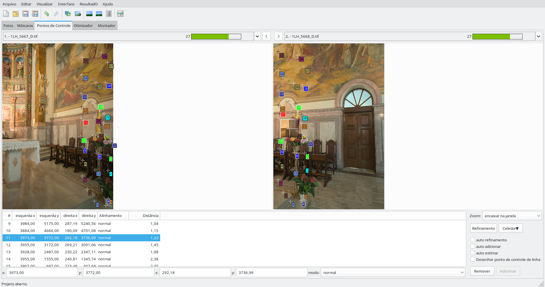Image resolution: width=545 pixels, height=287 pixels.
Task: Enable the auto refinamento checkbox
Action: click(x=473, y=240)
